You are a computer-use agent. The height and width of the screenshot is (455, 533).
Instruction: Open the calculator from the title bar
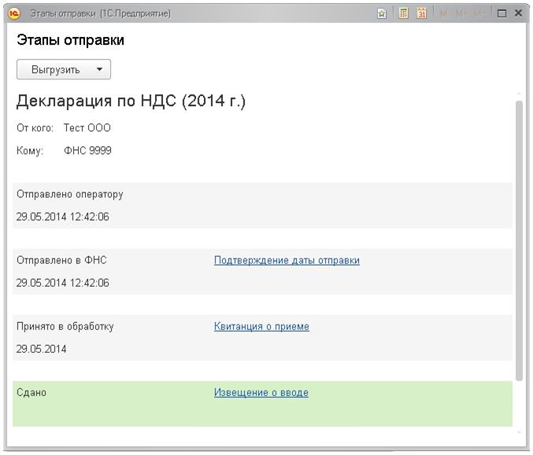(x=403, y=13)
